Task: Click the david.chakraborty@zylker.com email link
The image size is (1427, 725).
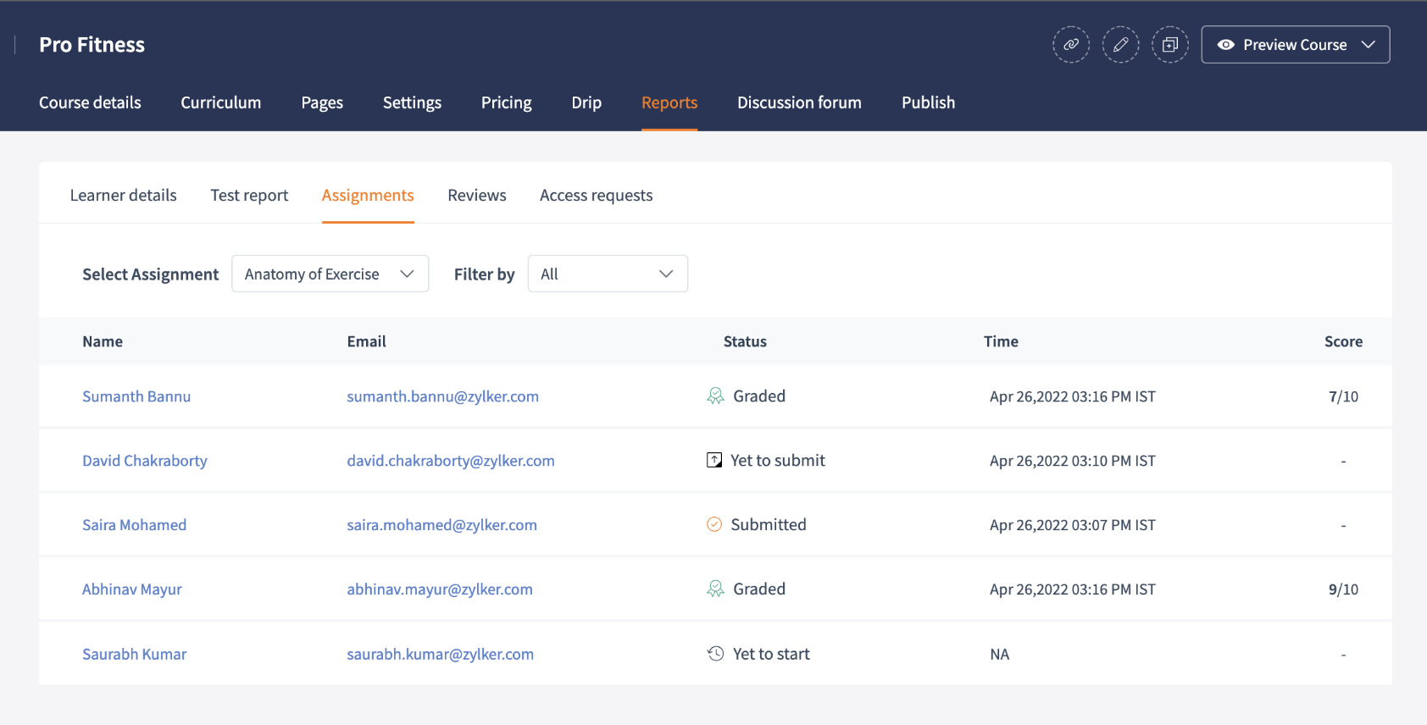Action: pos(451,461)
